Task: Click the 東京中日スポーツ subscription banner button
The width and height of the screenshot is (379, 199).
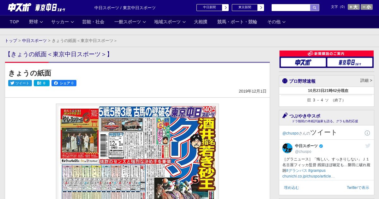Action: click(350, 62)
